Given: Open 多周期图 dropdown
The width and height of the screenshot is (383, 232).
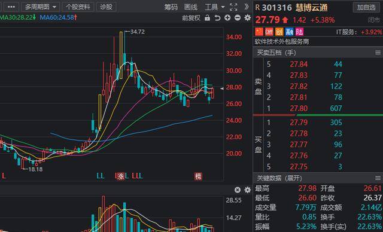Looking at the screenshot, I should [x=40, y=7].
